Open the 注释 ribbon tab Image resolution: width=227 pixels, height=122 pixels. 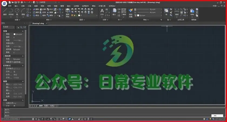(23, 6)
